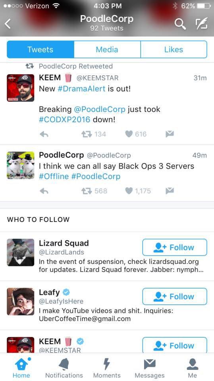The image size is (214, 381).
Task: Open Moments lightning bolt tab
Action: point(107,368)
